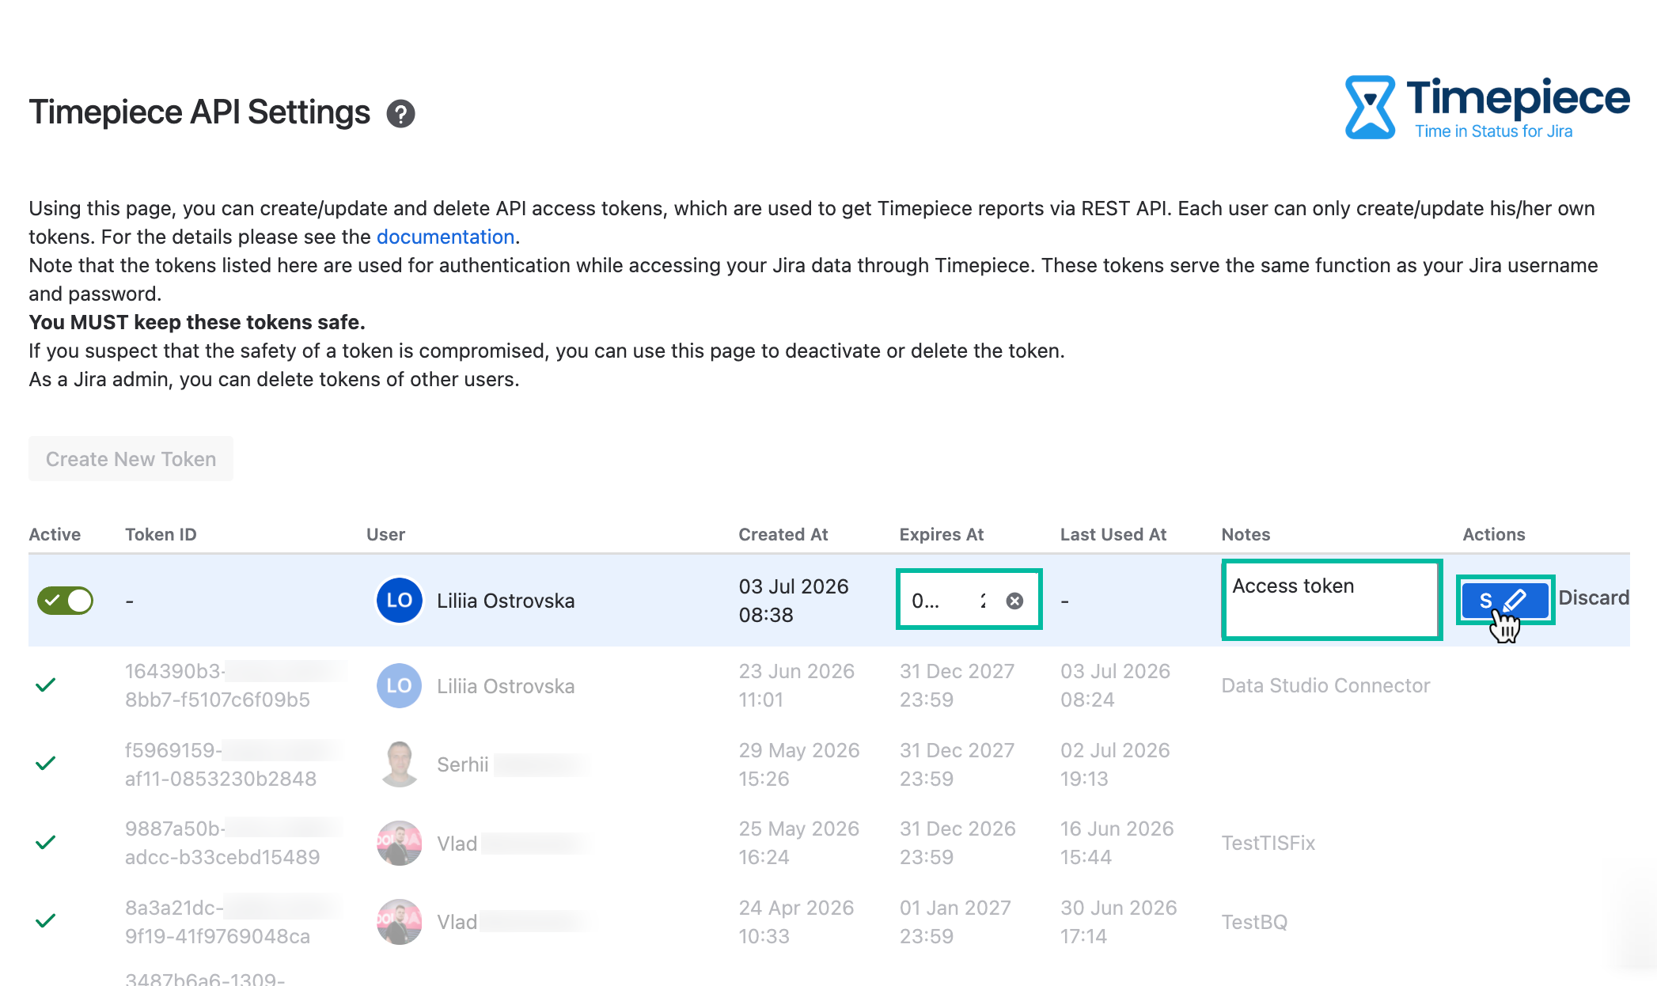Select the Data Studio Connector note
This screenshot has width=1657, height=986.
[1325, 685]
